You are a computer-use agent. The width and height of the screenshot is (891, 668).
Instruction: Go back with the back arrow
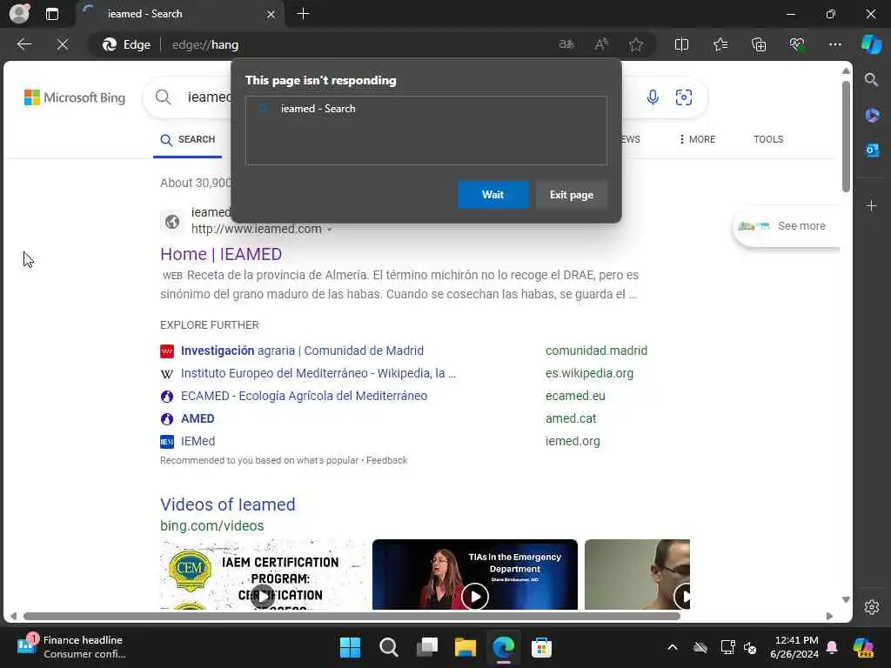click(23, 44)
